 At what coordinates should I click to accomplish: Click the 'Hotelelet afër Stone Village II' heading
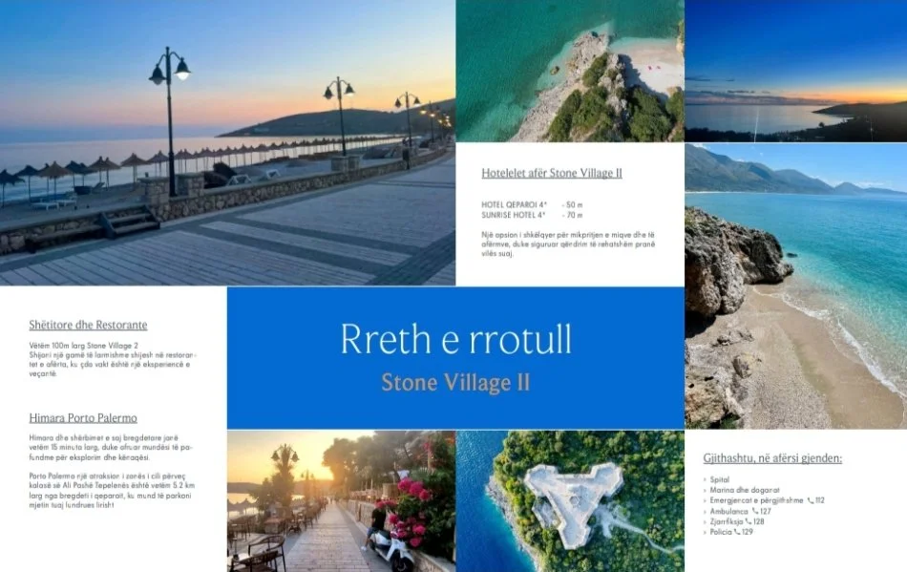(551, 173)
